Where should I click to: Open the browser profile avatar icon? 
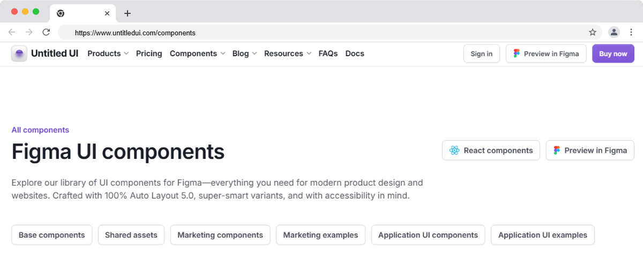(x=614, y=32)
